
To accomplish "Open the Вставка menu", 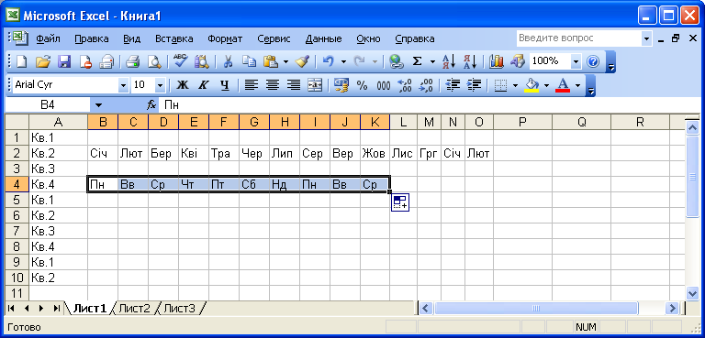I will [174, 39].
